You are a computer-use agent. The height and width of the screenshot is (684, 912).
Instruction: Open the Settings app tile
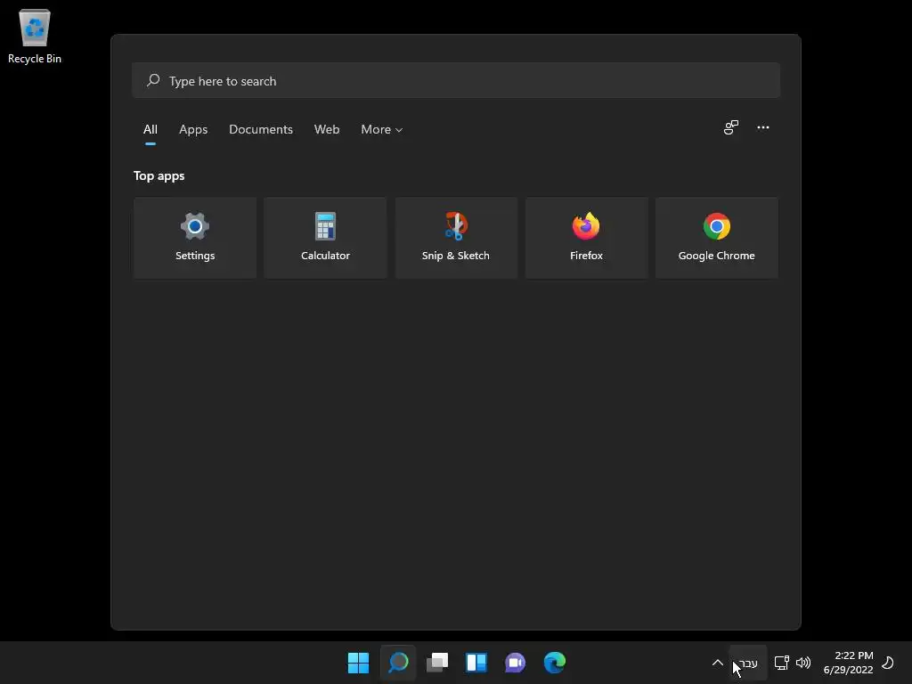click(x=195, y=237)
